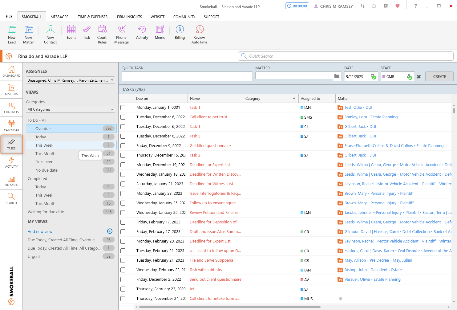The height and width of the screenshot is (310, 457).
Task: Click the horizontal scrollbar
Action: (230, 307)
